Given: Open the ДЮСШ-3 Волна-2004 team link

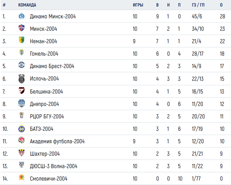Looking at the screenshot, I should [54, 166].
